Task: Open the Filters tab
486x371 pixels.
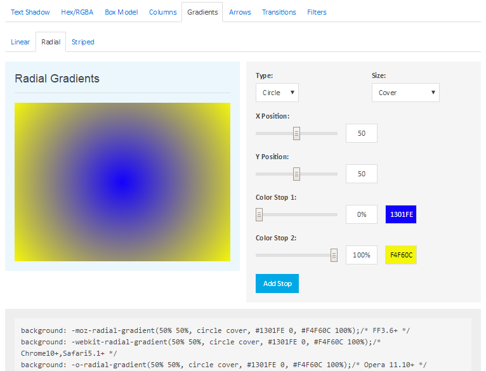Action: coord(317,12)
